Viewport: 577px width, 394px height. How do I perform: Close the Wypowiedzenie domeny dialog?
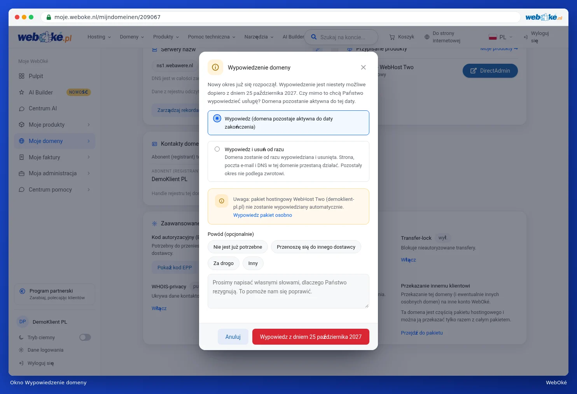point(363,67)
